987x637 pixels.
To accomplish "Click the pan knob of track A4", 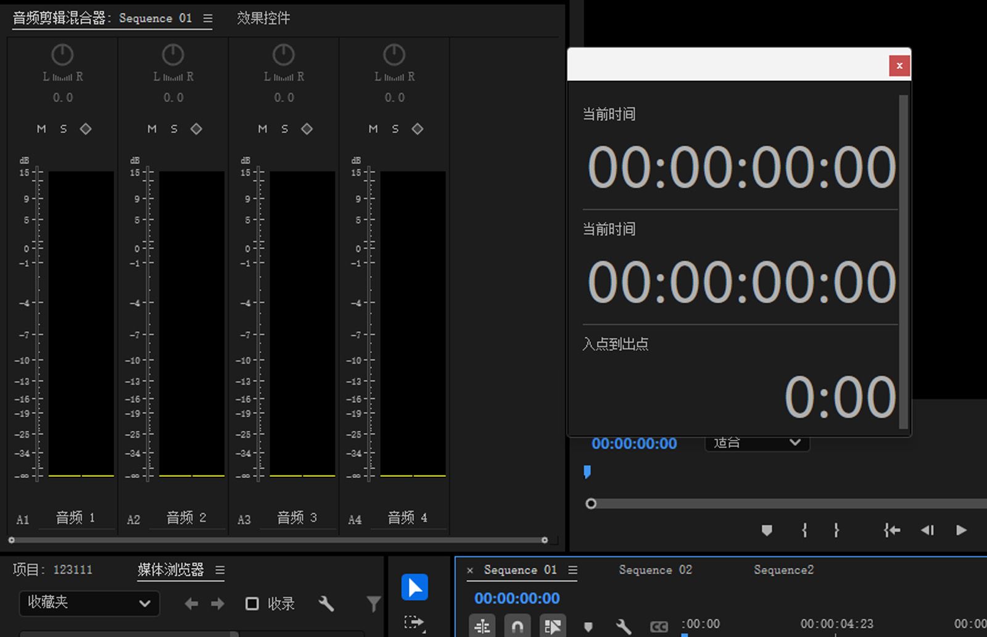I will pyautogui.click(x=394, y=55).
